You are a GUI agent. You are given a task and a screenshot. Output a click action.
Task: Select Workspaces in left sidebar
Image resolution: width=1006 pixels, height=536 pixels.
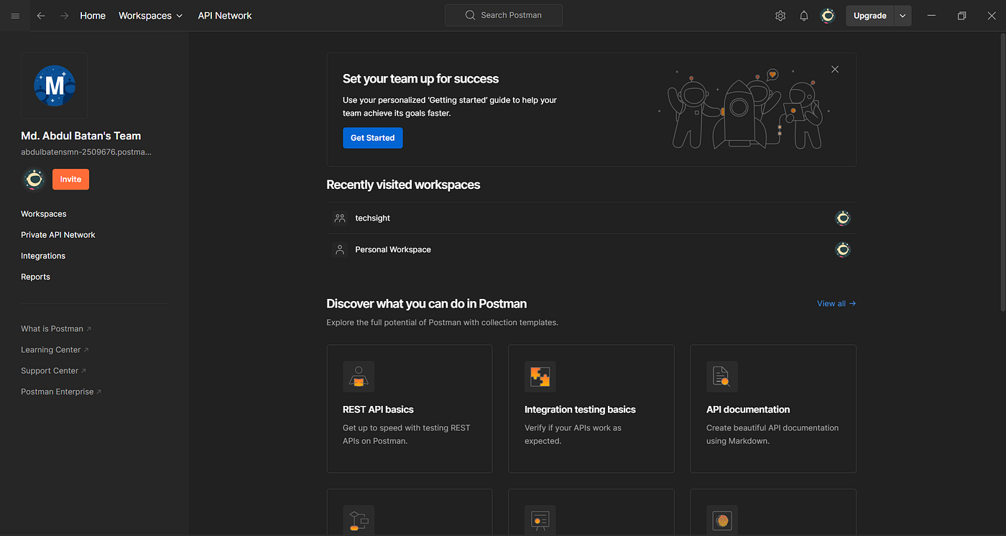click(x=44, y=214)
